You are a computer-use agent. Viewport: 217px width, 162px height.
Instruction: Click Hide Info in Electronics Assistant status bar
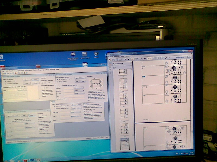(x=89, y=138)
